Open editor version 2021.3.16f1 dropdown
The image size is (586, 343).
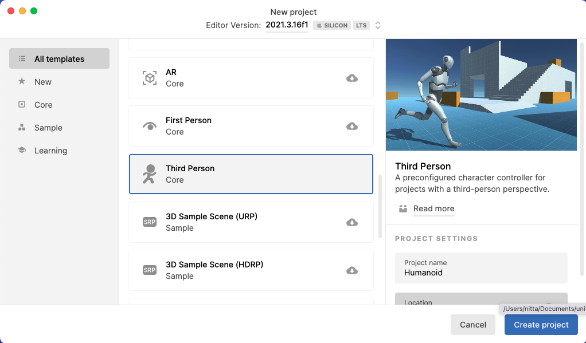287,25
